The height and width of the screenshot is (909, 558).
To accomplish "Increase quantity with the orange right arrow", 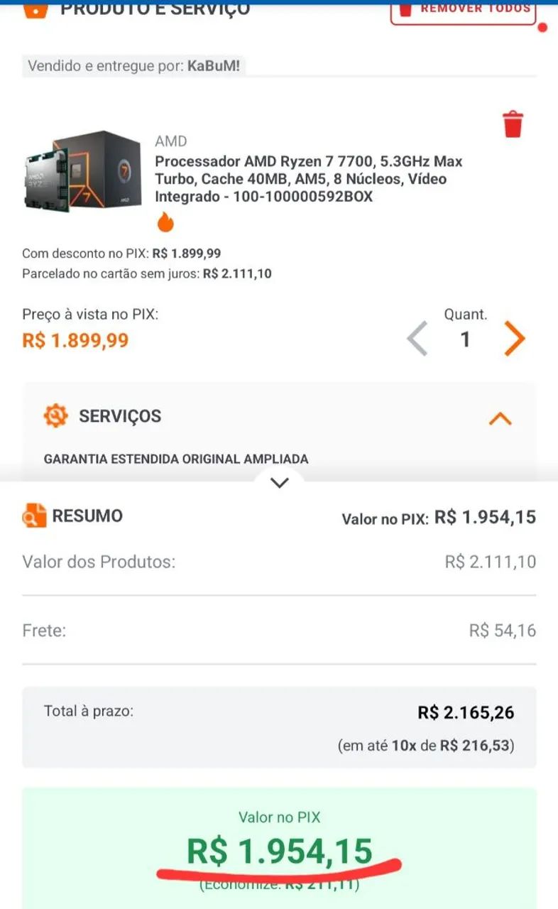I will (x=515, y=339).
